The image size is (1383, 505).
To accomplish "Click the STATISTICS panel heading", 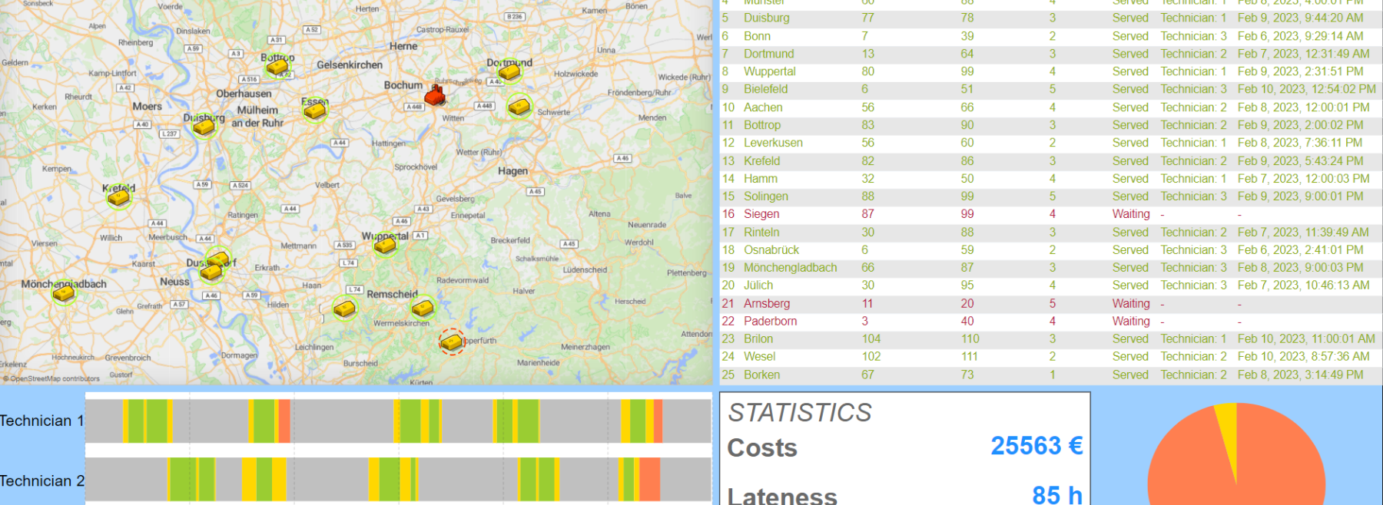I will pyautogui.click(x=800, y=413).
